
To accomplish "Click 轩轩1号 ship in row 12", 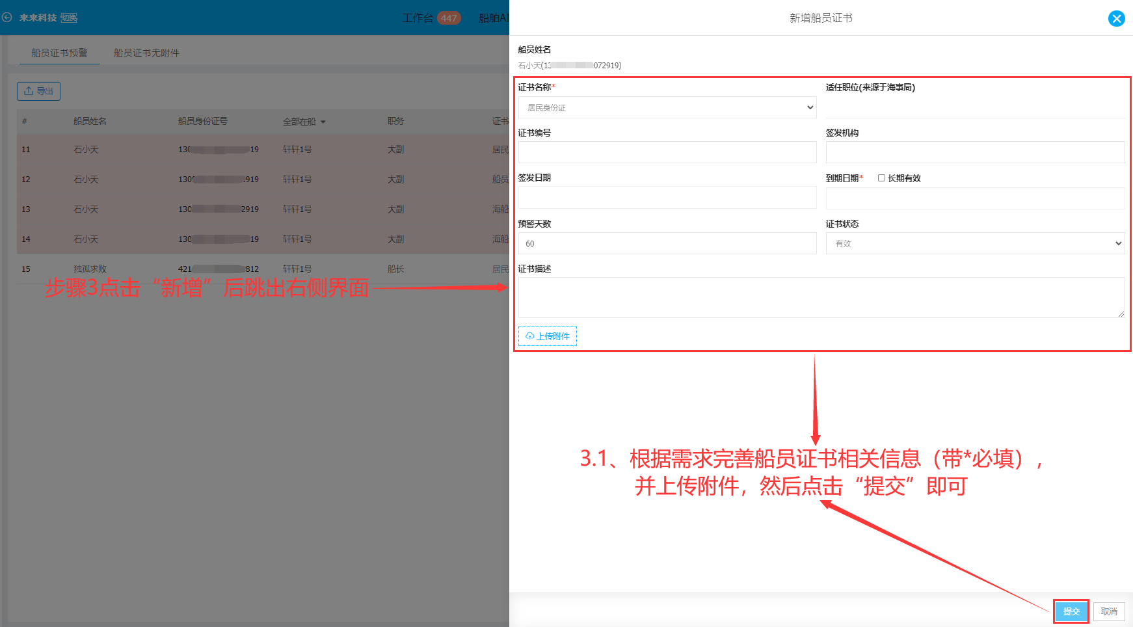I will point(297,180).
